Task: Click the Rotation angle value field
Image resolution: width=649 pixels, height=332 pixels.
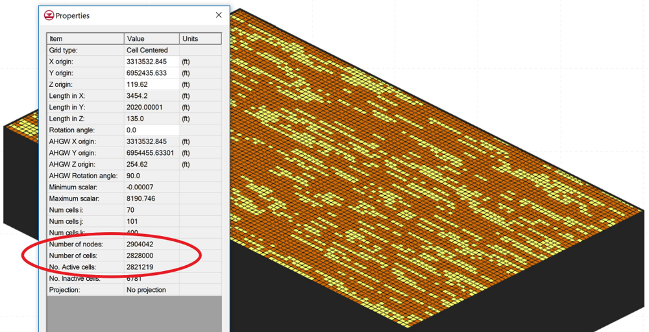Action: tap(151, 130)
